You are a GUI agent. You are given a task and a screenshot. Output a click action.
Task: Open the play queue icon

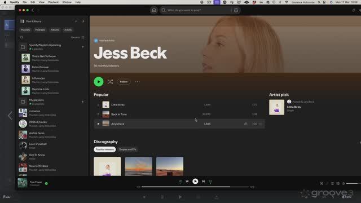[332, 183]
